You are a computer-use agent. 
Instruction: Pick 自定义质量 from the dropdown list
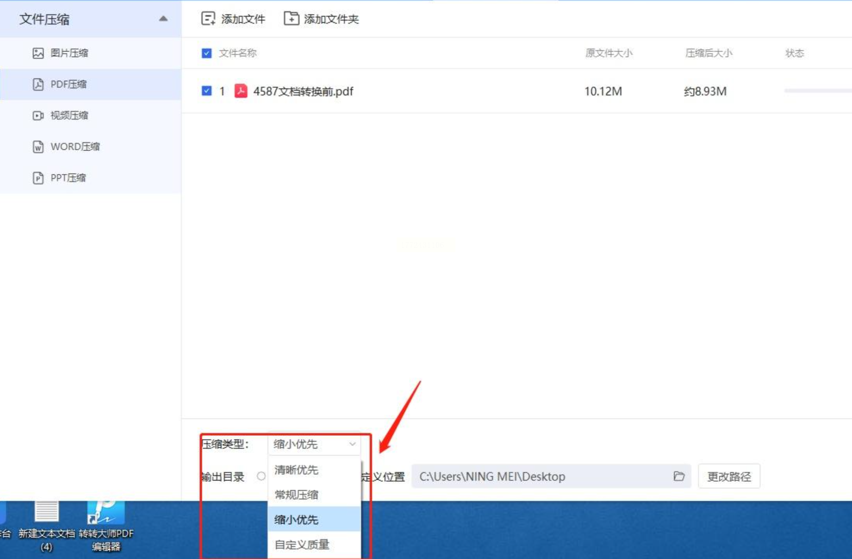point(302,545)
